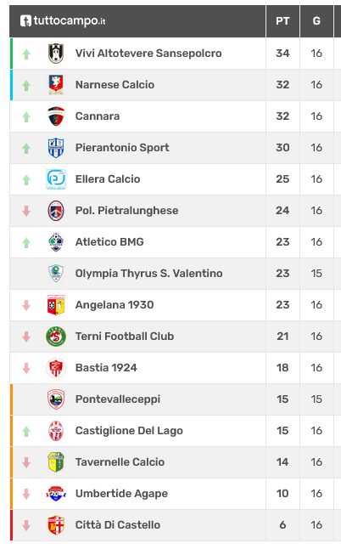Click Pol. Pietralunghese points value 24

(x=282, y=211)
